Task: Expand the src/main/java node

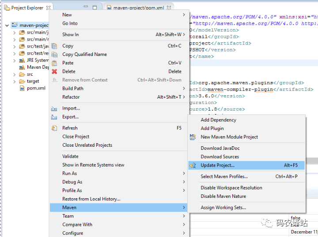Action: tap(14, 33)
